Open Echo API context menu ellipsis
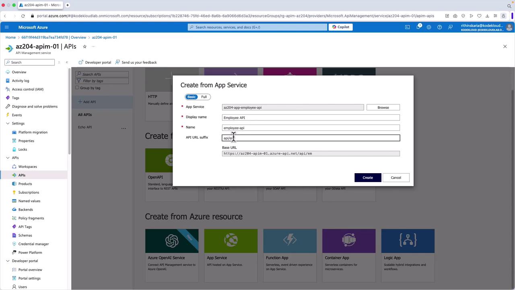Image resolution: width=515 pixels, height=290 pixels. pos(124,128)
